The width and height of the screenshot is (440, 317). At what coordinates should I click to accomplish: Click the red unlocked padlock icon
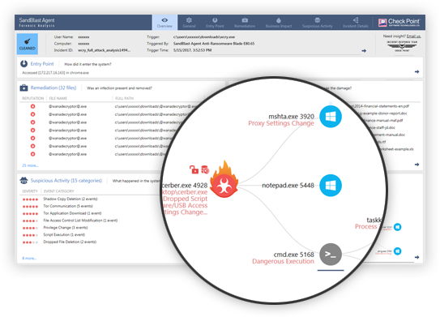(x=194, y=169)
